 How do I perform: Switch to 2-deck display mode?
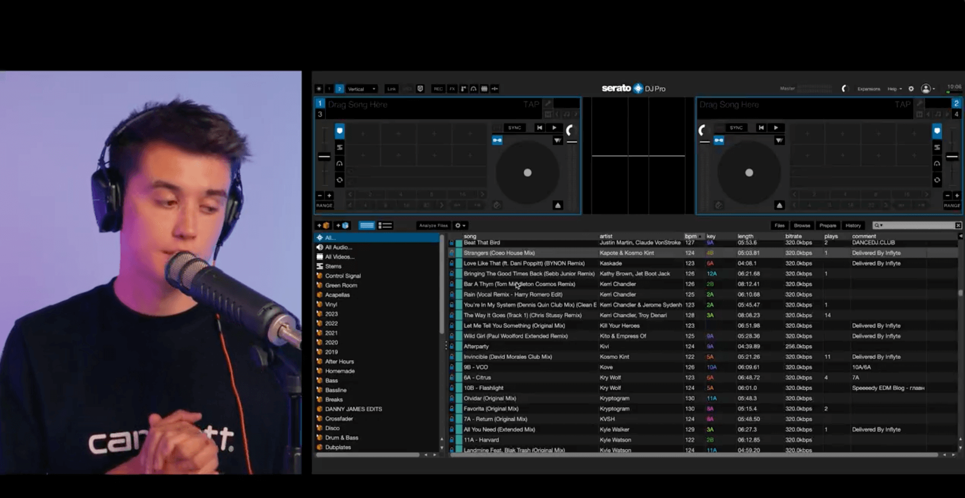pos(339,89)
